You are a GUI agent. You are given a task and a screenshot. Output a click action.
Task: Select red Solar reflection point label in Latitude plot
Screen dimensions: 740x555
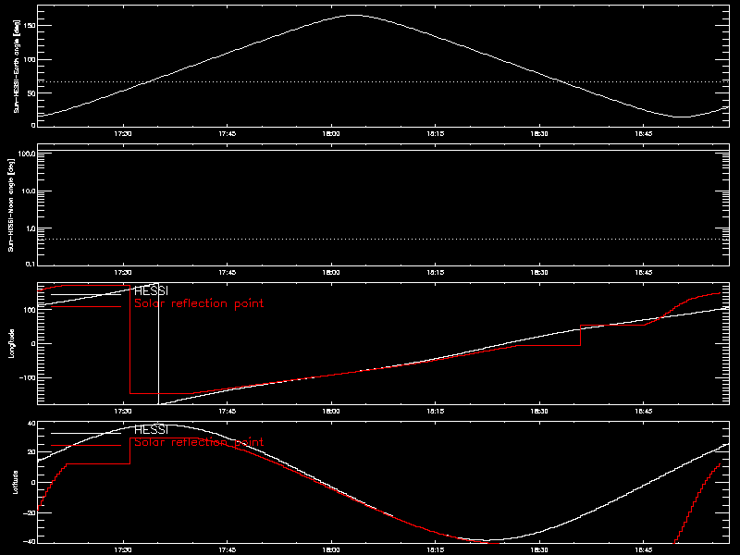(x=199, y=442)
